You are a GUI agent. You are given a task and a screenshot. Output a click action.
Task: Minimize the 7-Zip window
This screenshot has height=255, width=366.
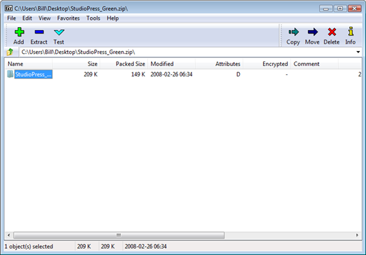coord(326,9)
